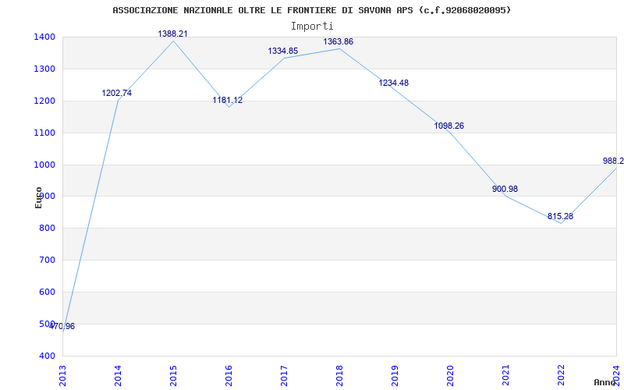Click the chart title ASSOCIAZIONE NAZIONALE OLTRE LE FRONTIERE
The width and height of the screenshot is (624, 390).
point(311,10)
